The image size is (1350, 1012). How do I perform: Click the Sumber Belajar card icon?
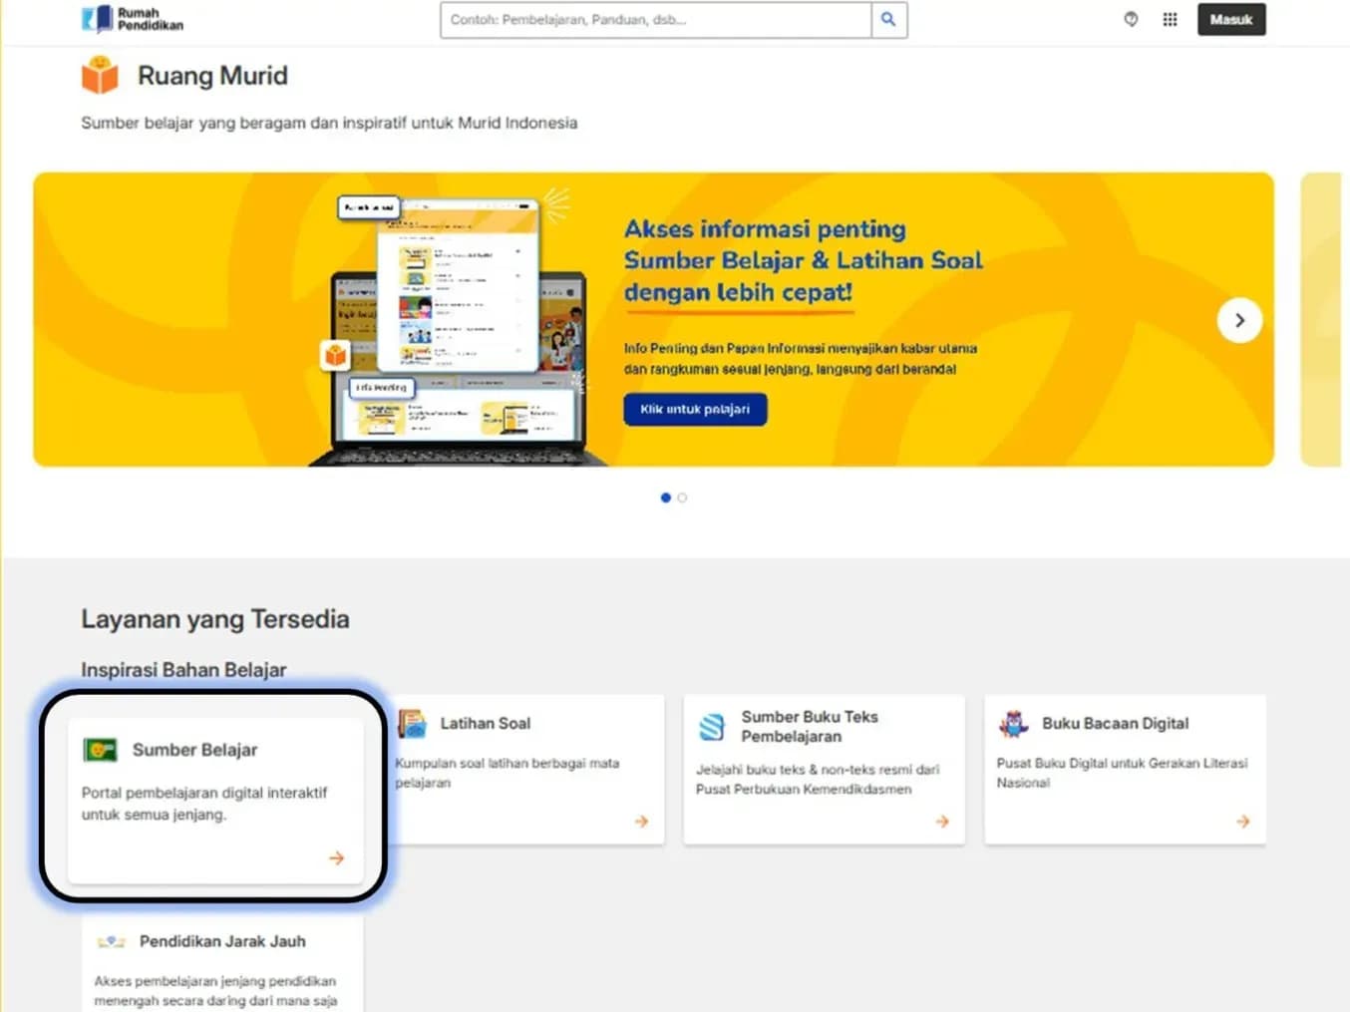[x=100, y=750]
